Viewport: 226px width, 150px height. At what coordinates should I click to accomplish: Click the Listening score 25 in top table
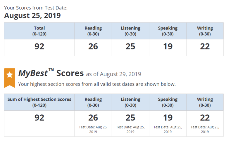click(x=130, y=47)
